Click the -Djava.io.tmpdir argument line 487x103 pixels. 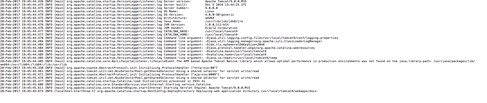coord(241,58)
